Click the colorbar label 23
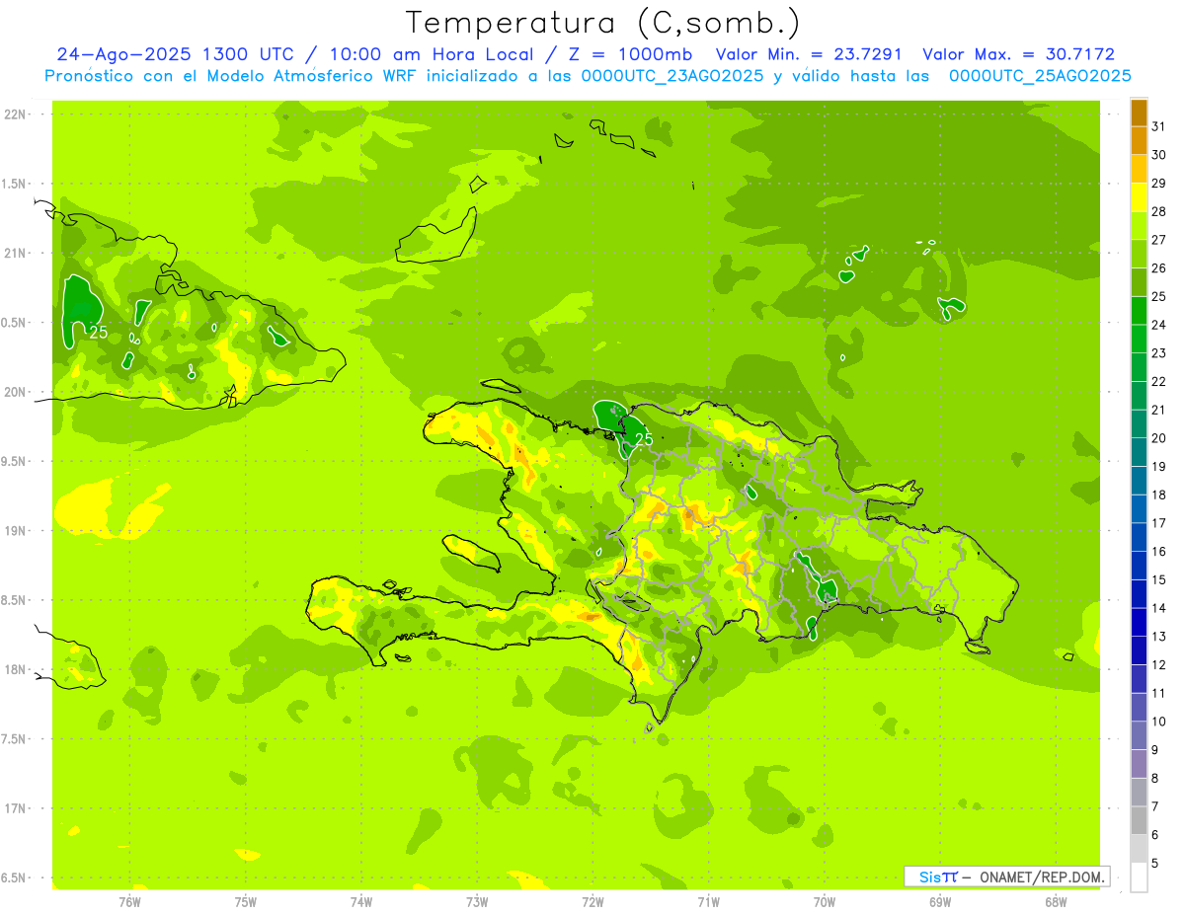This screenshot has width=1185, height=915. click(1159, 353)
